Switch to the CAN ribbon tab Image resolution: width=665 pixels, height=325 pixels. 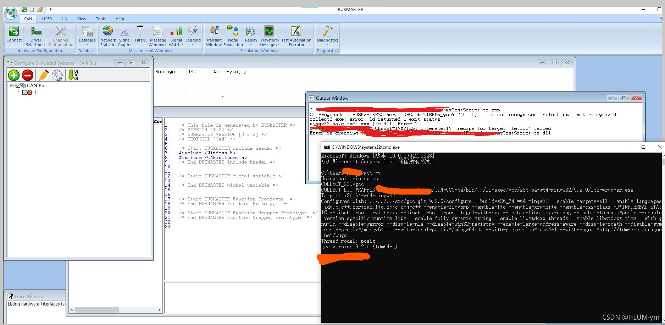[x=28, y=19]
